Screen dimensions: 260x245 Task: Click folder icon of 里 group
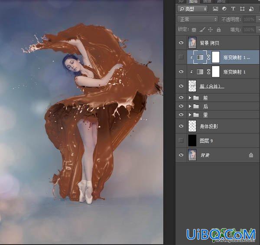pos(196,115)
